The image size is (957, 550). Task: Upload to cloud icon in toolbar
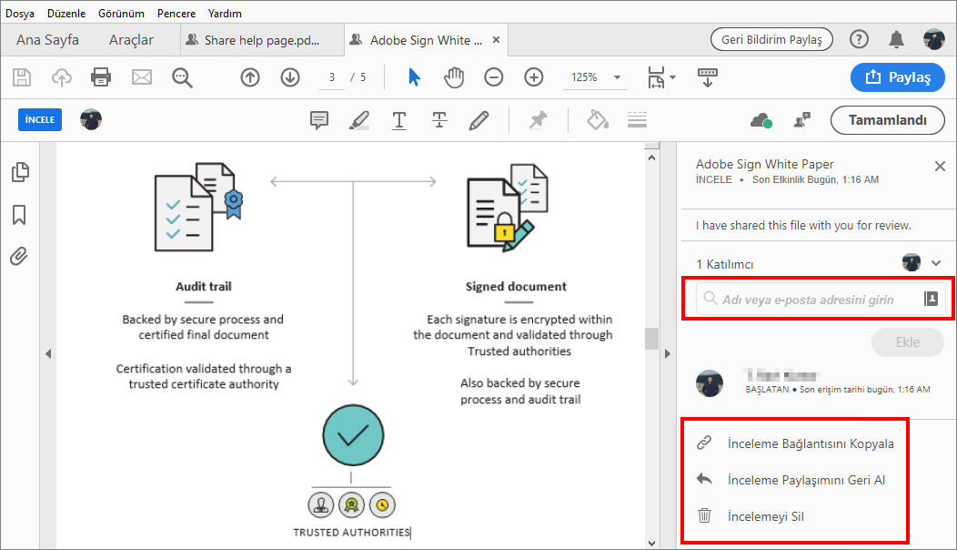coord(62,77)
